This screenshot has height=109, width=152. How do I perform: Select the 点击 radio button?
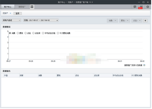coord(26,33)
